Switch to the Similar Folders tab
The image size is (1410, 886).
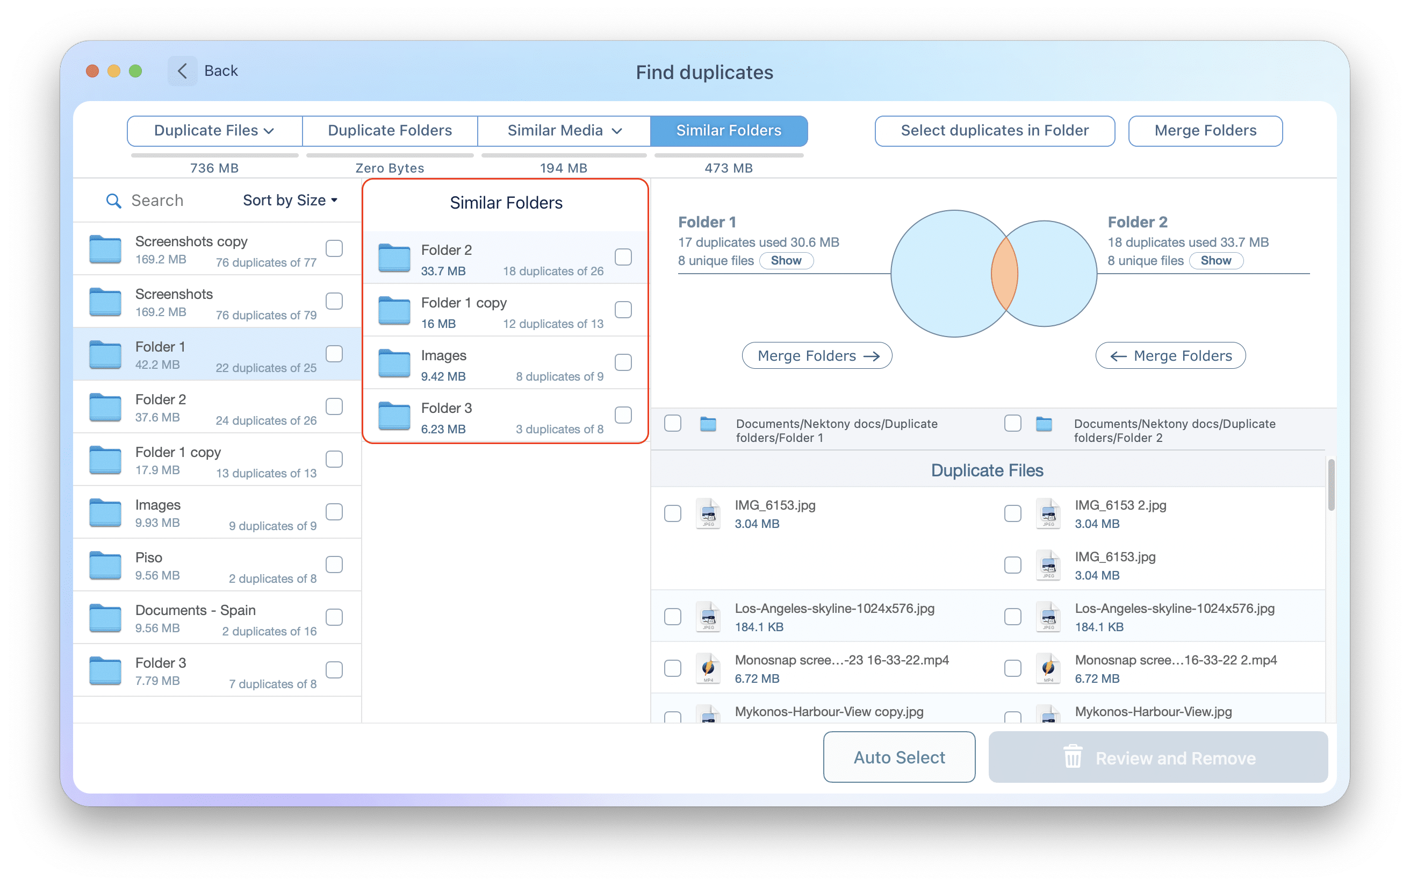click(x=729, y=131)
